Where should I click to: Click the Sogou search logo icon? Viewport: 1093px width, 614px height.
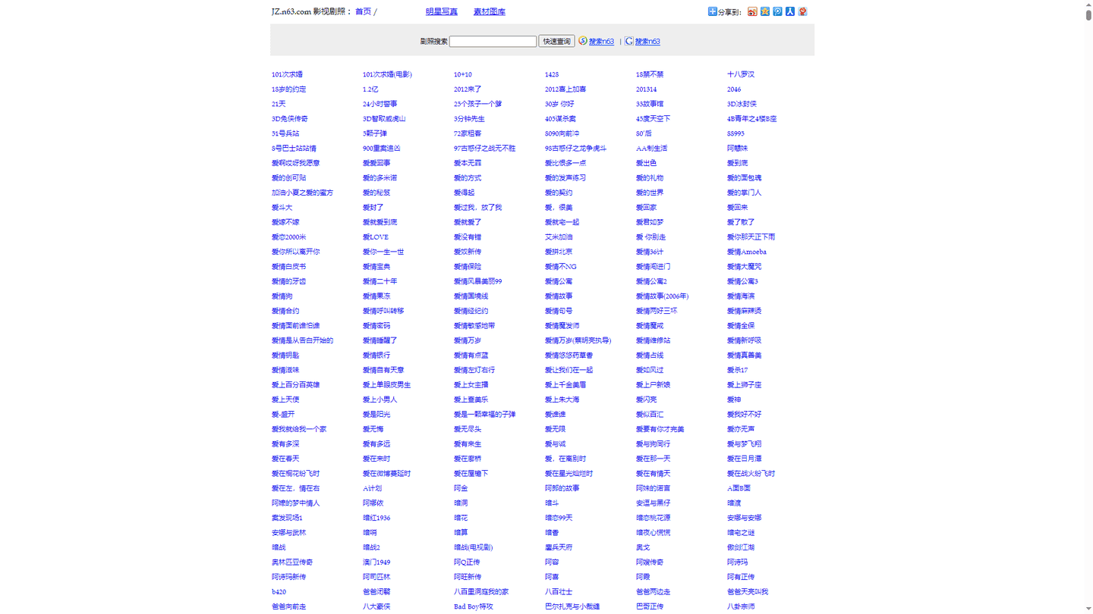(583, 41)
